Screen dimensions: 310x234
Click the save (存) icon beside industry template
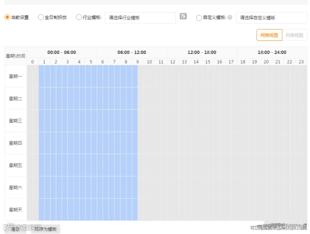[183, 16]
